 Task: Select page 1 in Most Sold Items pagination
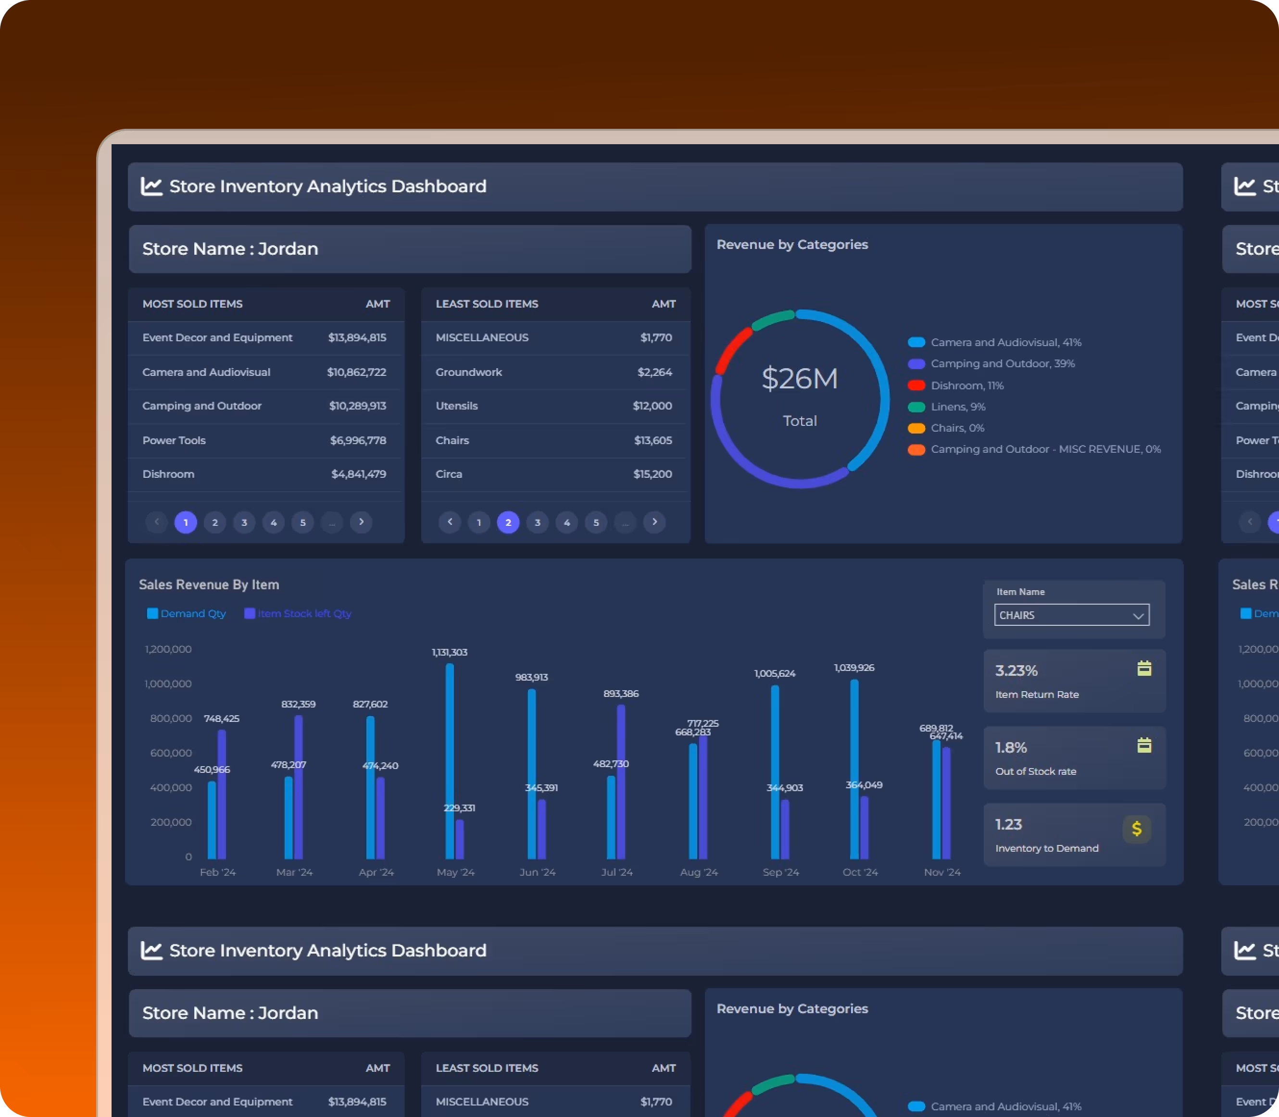pos(186,522)
